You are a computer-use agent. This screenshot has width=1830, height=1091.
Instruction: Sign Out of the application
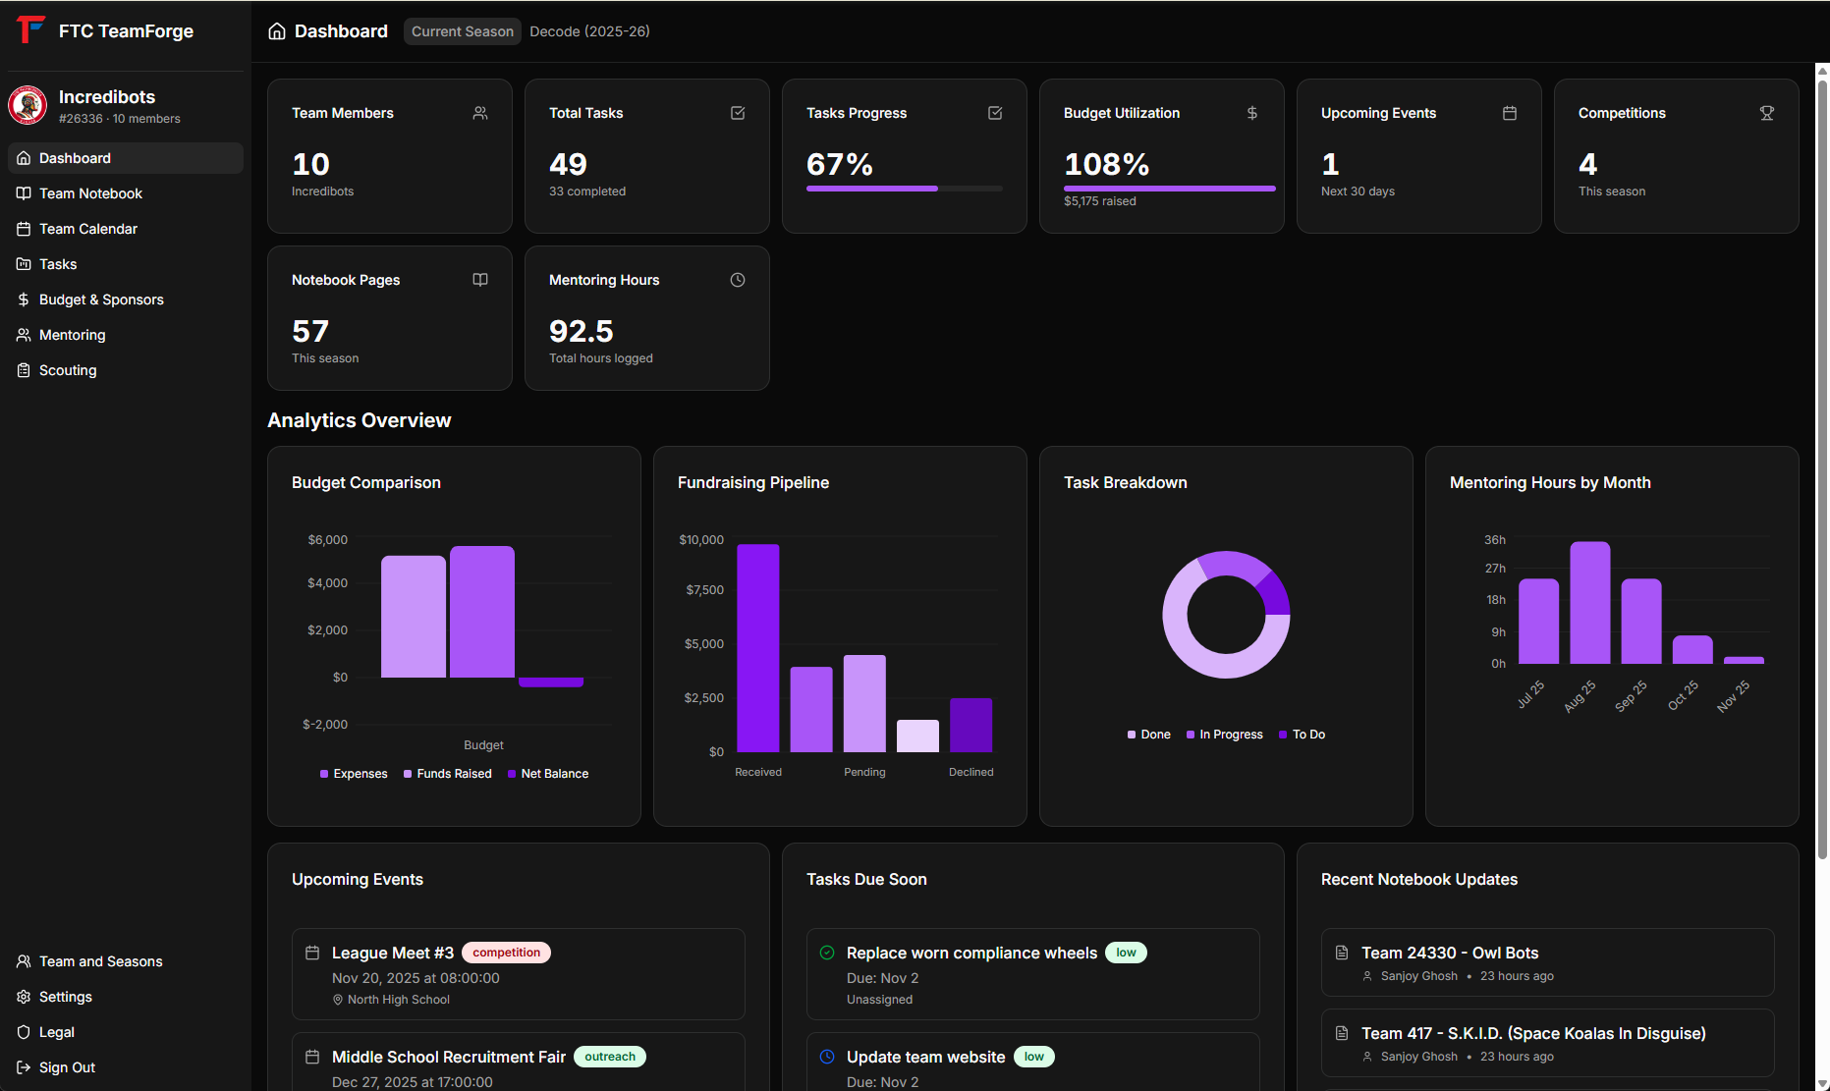(67, 1067)
